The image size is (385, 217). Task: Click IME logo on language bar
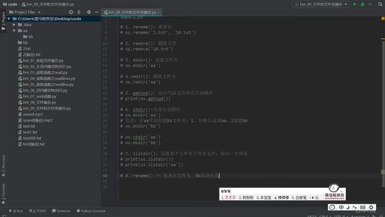(332, 207)
